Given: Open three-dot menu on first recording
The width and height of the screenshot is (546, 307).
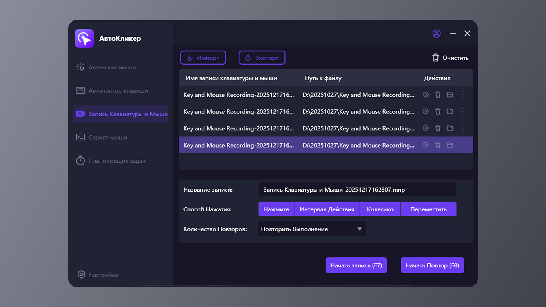Looking at the screenshot, I should 462,95.
